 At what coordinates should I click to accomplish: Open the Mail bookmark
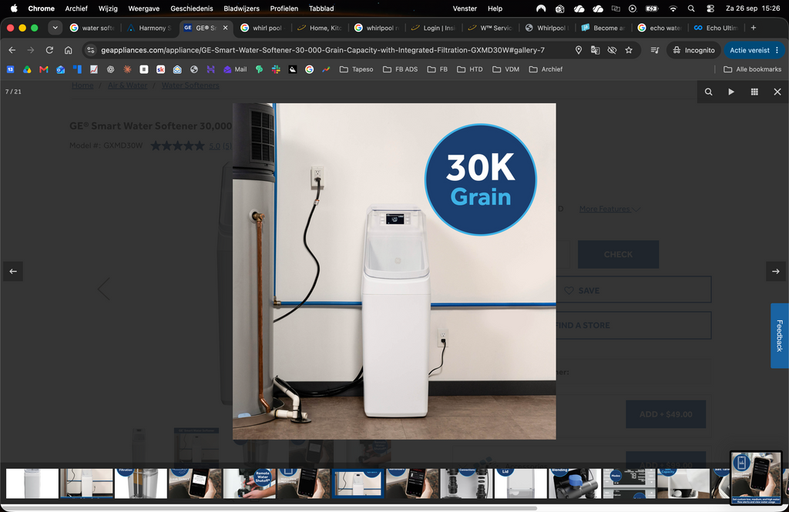[235, 69]
